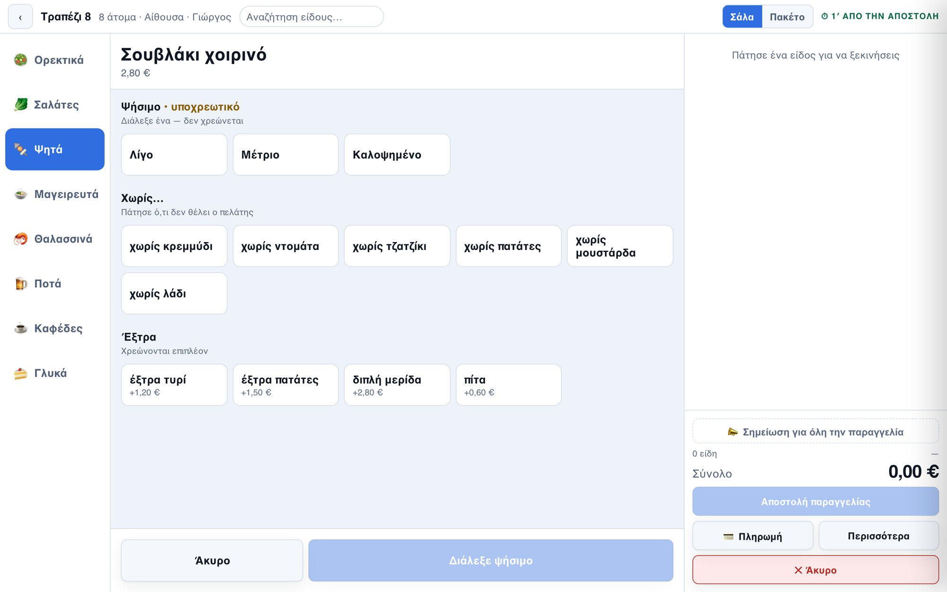
Task: Click the back arrow button
Action: pos(20,17)
